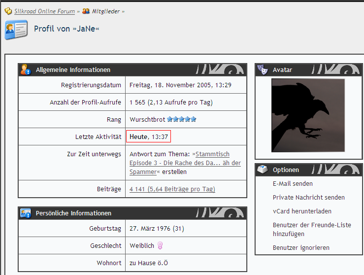Open the Silkroad Online Forum breadcrumb link
Screen dimensions: 364x275
[45, 11]
